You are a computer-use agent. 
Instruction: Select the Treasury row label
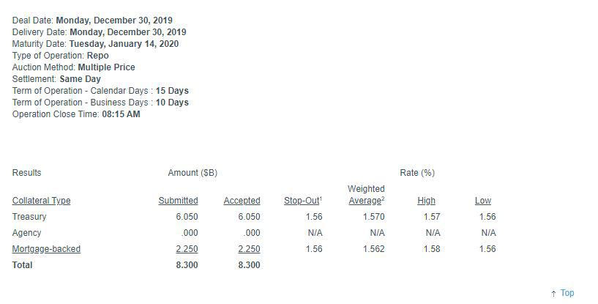(29, 217)
